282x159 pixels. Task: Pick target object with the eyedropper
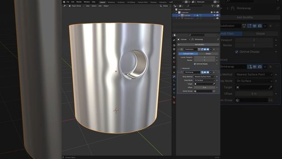point(214,84)
